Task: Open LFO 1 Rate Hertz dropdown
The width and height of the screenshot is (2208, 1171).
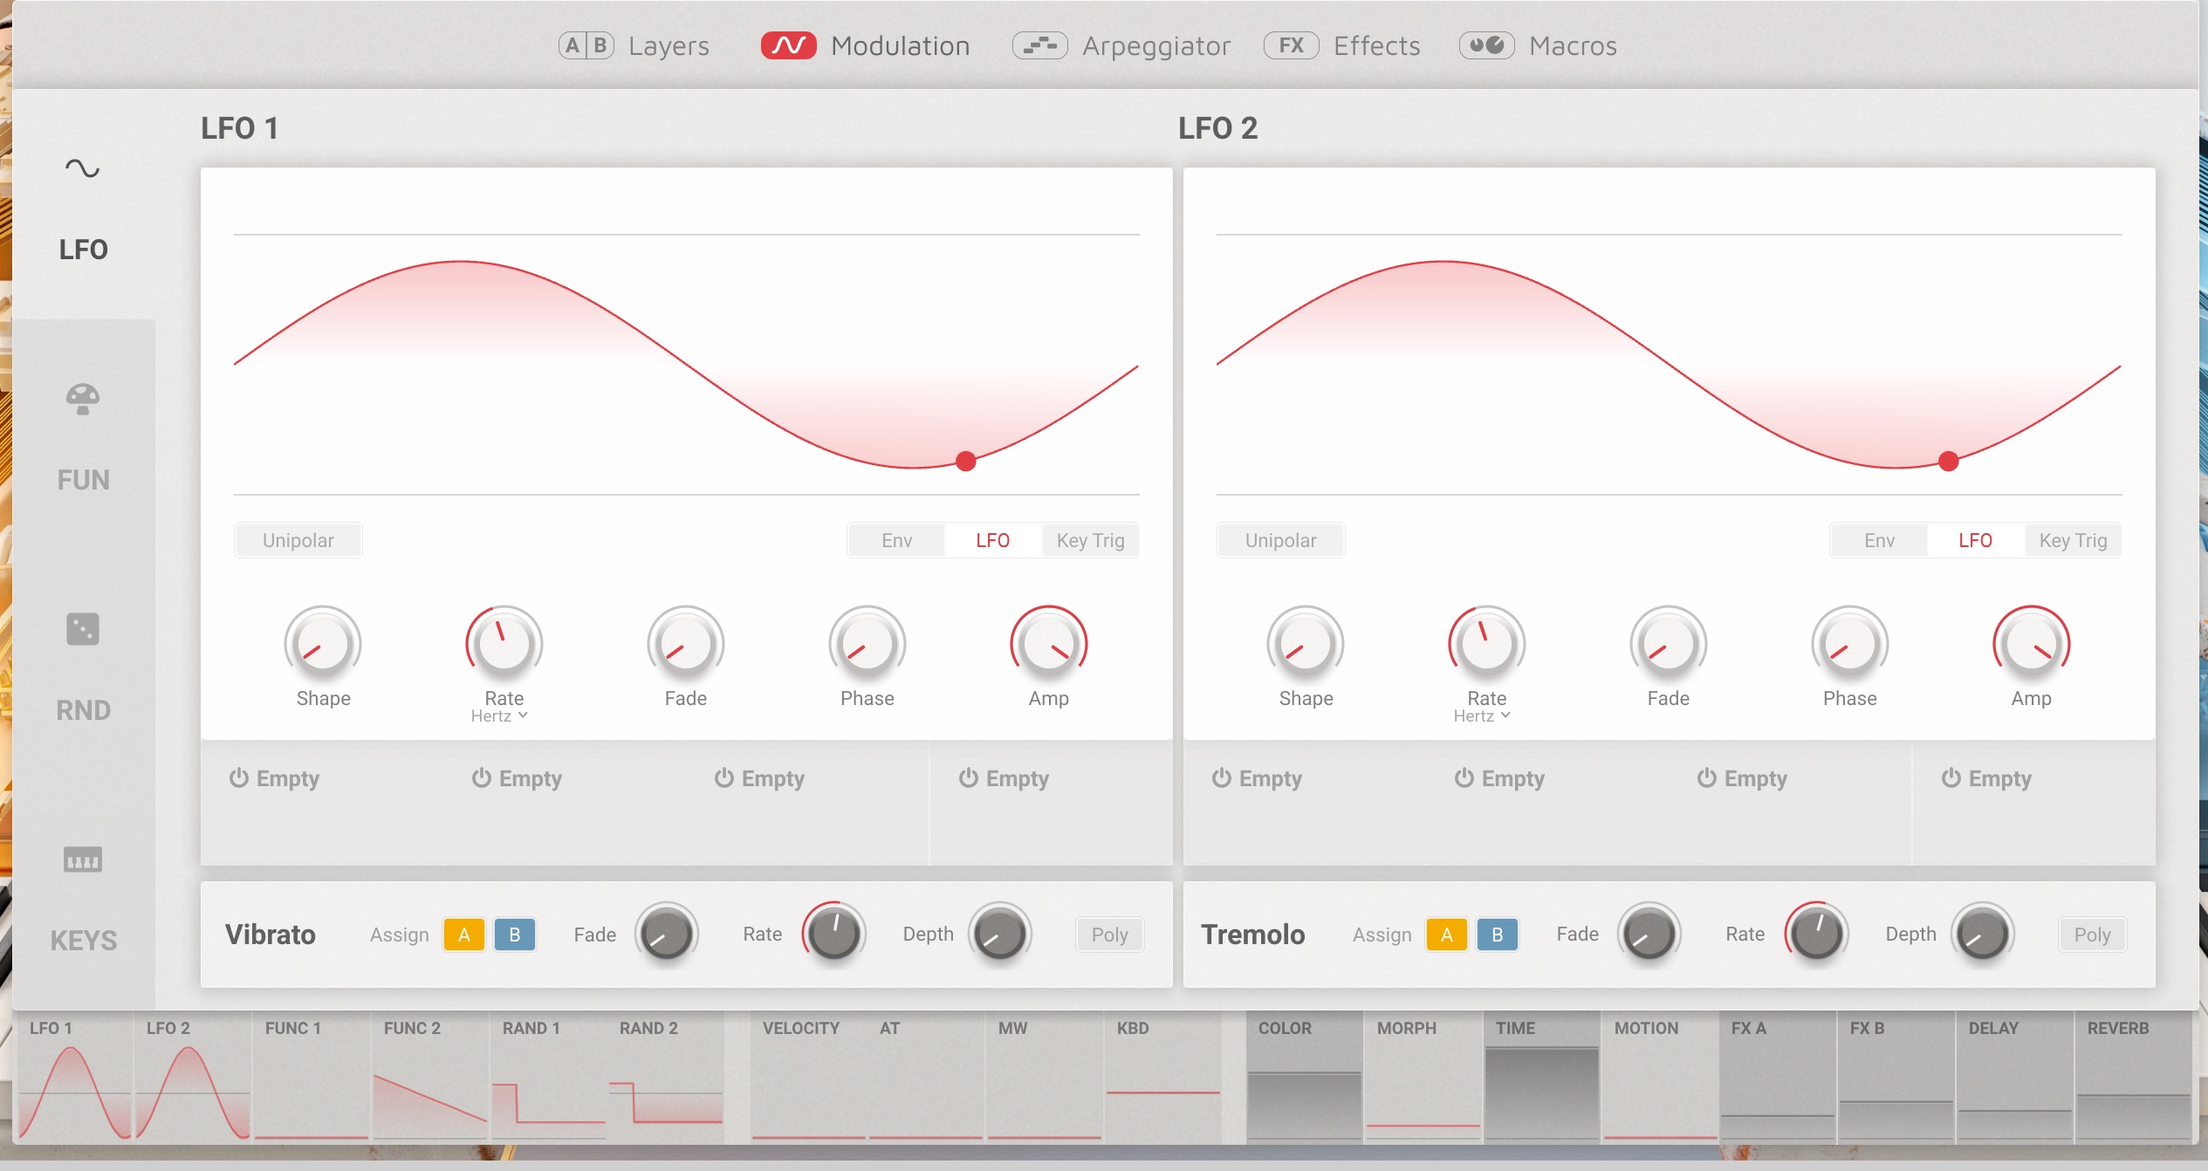Action: tap(500, 716)
